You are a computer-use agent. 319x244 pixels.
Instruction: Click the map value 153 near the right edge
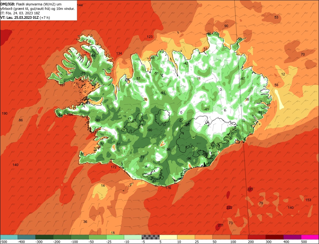click(x=308, y=200)
